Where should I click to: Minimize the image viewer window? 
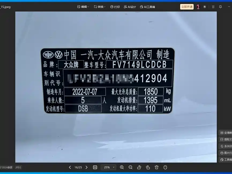229,7
